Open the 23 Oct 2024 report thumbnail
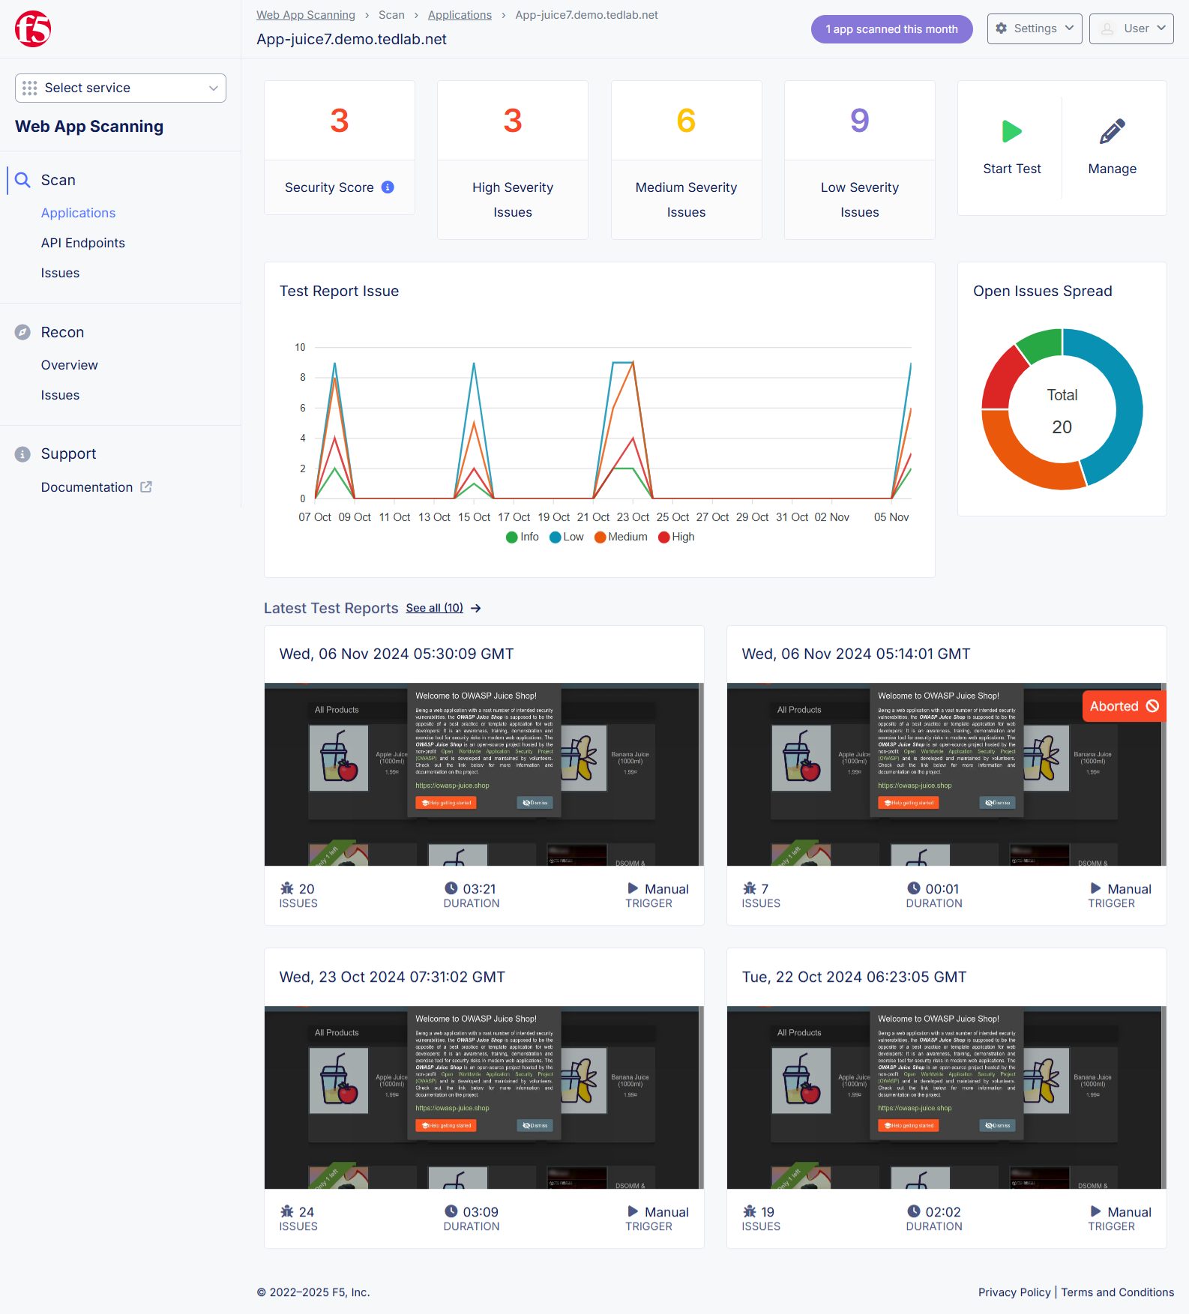 [x=484, y=1097]
